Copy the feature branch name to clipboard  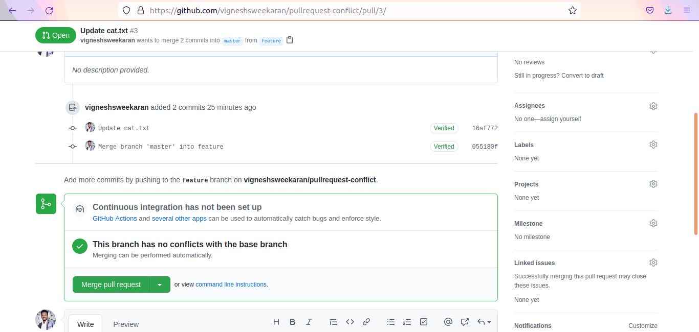290,40
